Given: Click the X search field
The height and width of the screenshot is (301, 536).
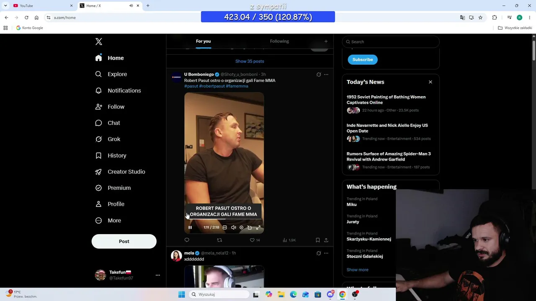Looking at the screenshot, I should pyautogui.click(x=391, y=41).
